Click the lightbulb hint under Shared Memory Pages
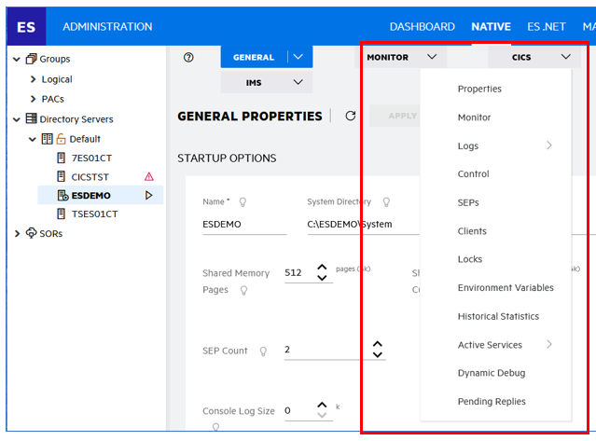The height and width of the screenshot is (441, 596). [244, 291]
